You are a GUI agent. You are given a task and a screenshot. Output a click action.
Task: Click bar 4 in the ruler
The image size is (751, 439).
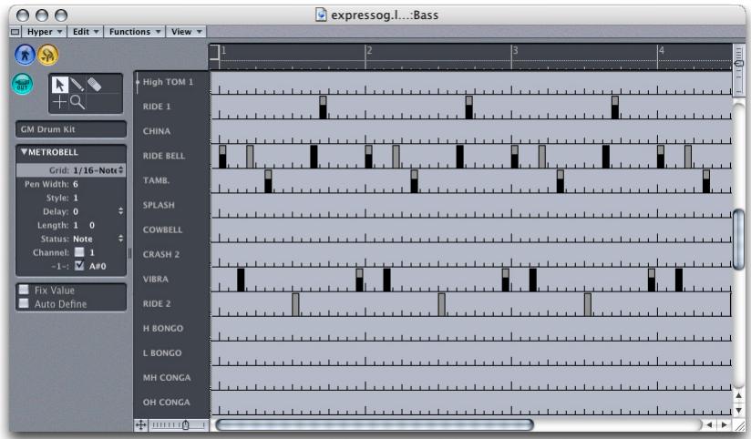click(x=661, y=51)
